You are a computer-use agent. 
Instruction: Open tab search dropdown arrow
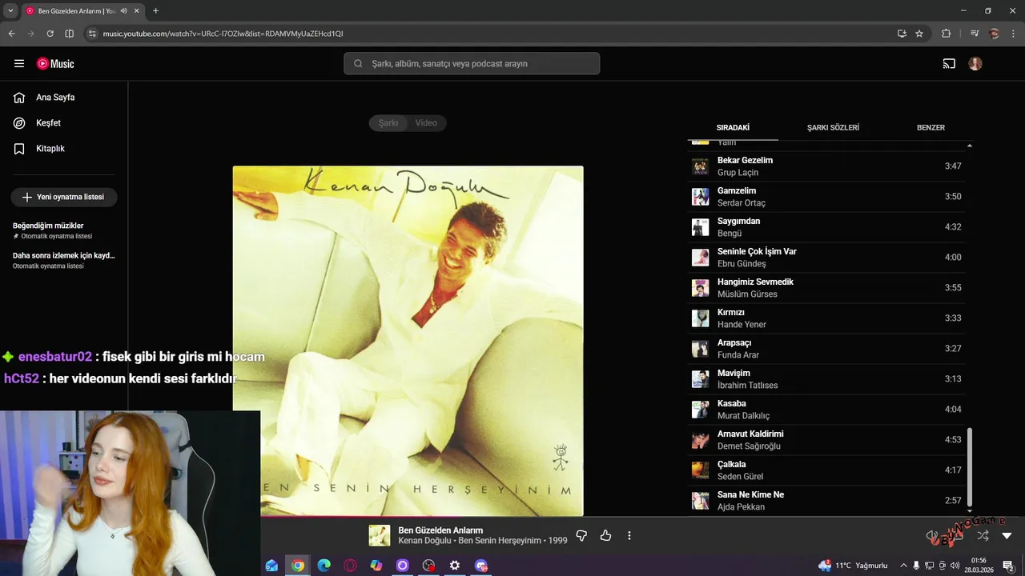pyautogui.click(x=10, y=10)
